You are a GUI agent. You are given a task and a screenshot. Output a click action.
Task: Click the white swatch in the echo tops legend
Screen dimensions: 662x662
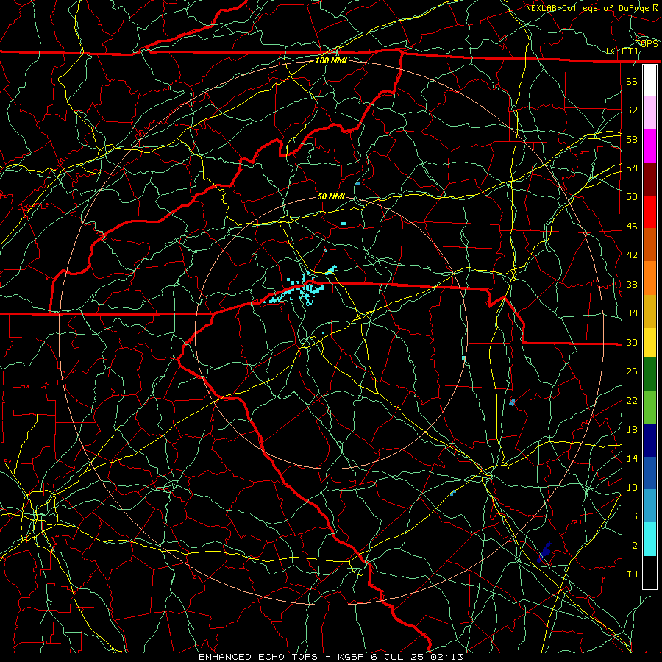(649, 81)
